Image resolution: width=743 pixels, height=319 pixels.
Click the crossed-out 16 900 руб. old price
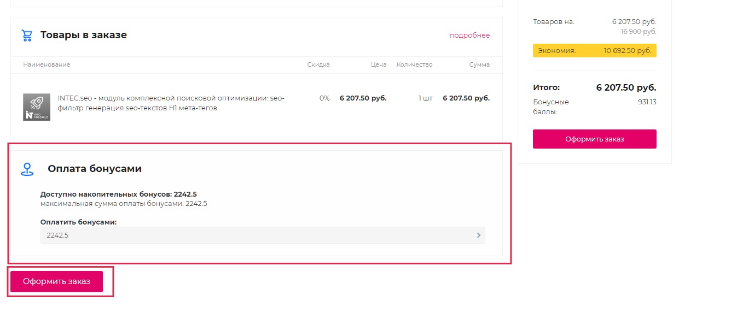click(x=638, y=32)
